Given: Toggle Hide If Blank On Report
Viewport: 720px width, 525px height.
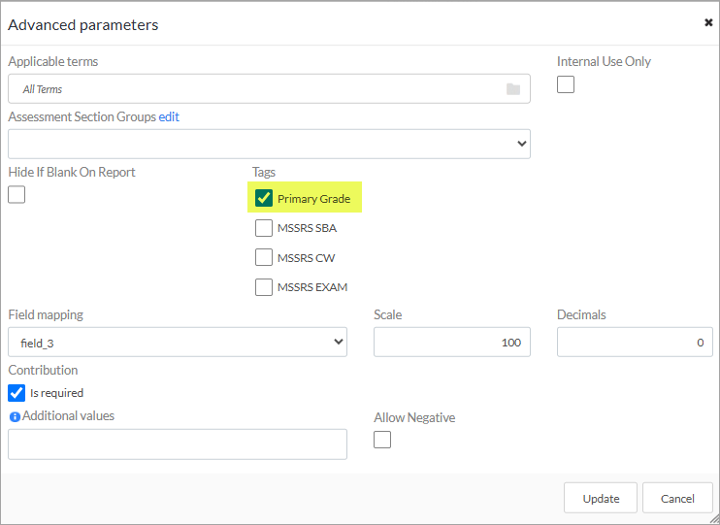Looking at the screenshot, I should [x=16, y=195].
